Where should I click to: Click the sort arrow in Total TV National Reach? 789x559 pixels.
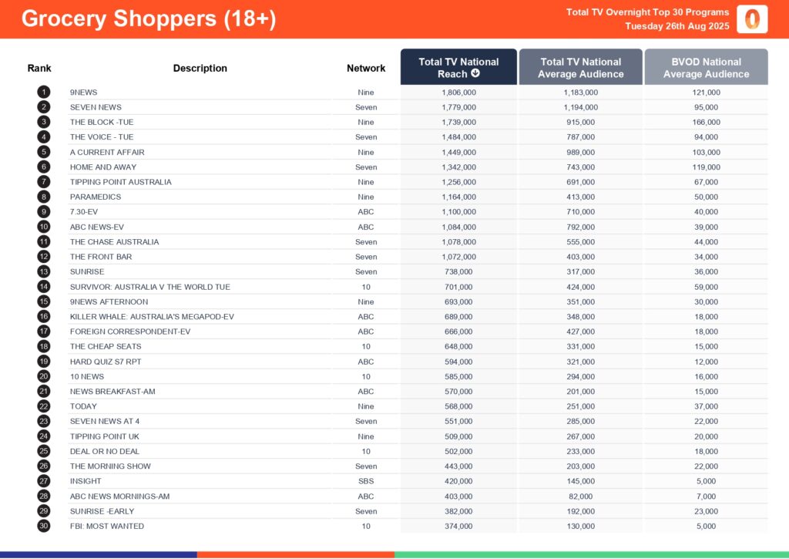[475, 74]
